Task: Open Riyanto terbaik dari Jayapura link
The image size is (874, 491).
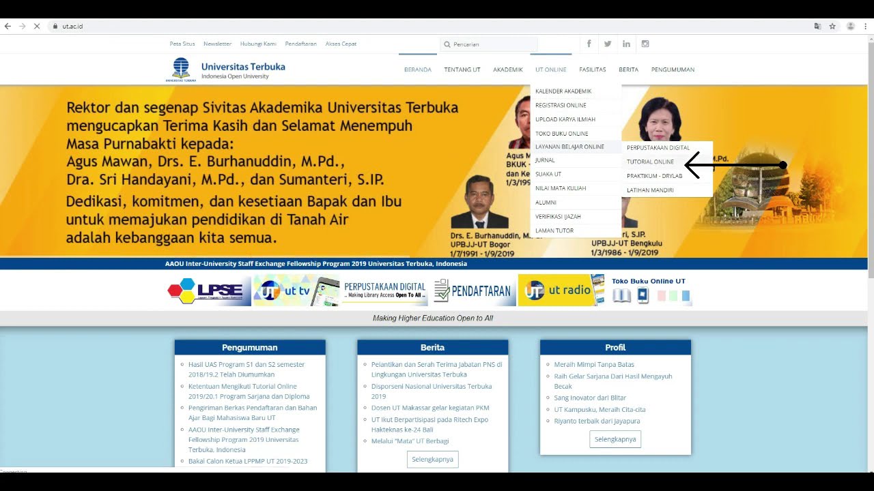Action: click(x=597, y=421)
